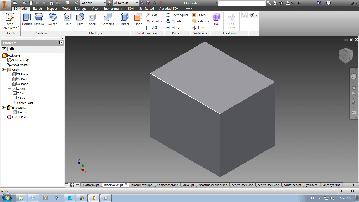
Task: Activate the Pan hand in navigation bar
Action: click(354, 87)
